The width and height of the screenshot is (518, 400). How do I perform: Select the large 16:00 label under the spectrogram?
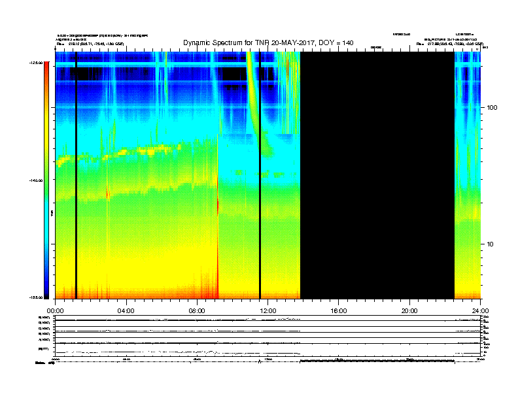coord(339,311)
